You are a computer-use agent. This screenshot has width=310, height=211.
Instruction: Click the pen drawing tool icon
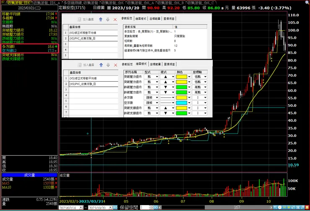(x=302, y=208)
